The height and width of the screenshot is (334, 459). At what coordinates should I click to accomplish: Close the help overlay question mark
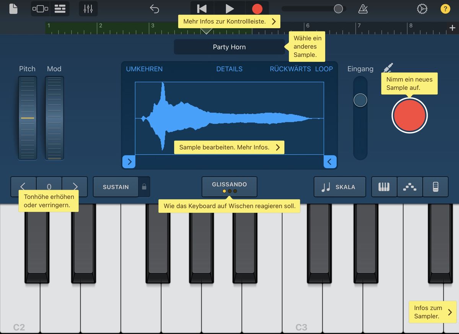tap(445, 8)
